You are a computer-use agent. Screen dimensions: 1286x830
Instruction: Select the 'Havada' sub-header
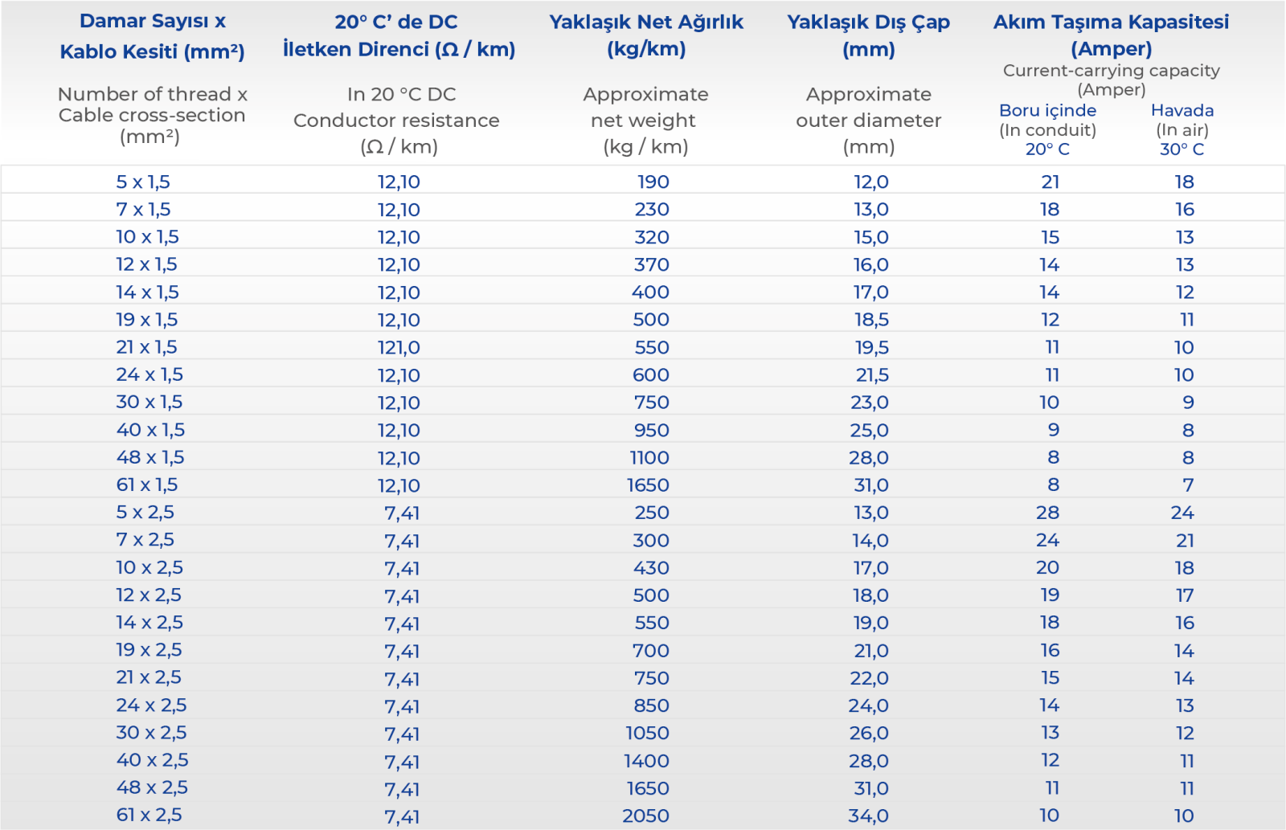point(1182,111)
